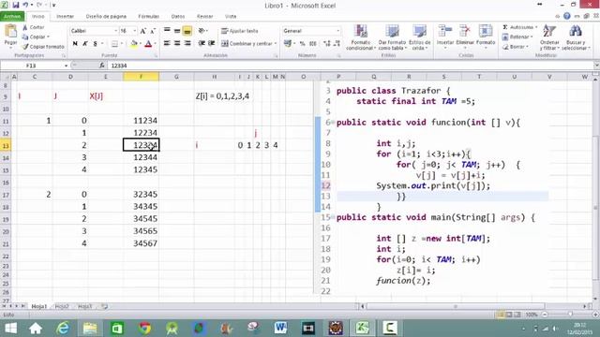The width and height of the screenshot is (600, 337).
Task: Open the General number format dropdown
Action: tap(337, 31)
